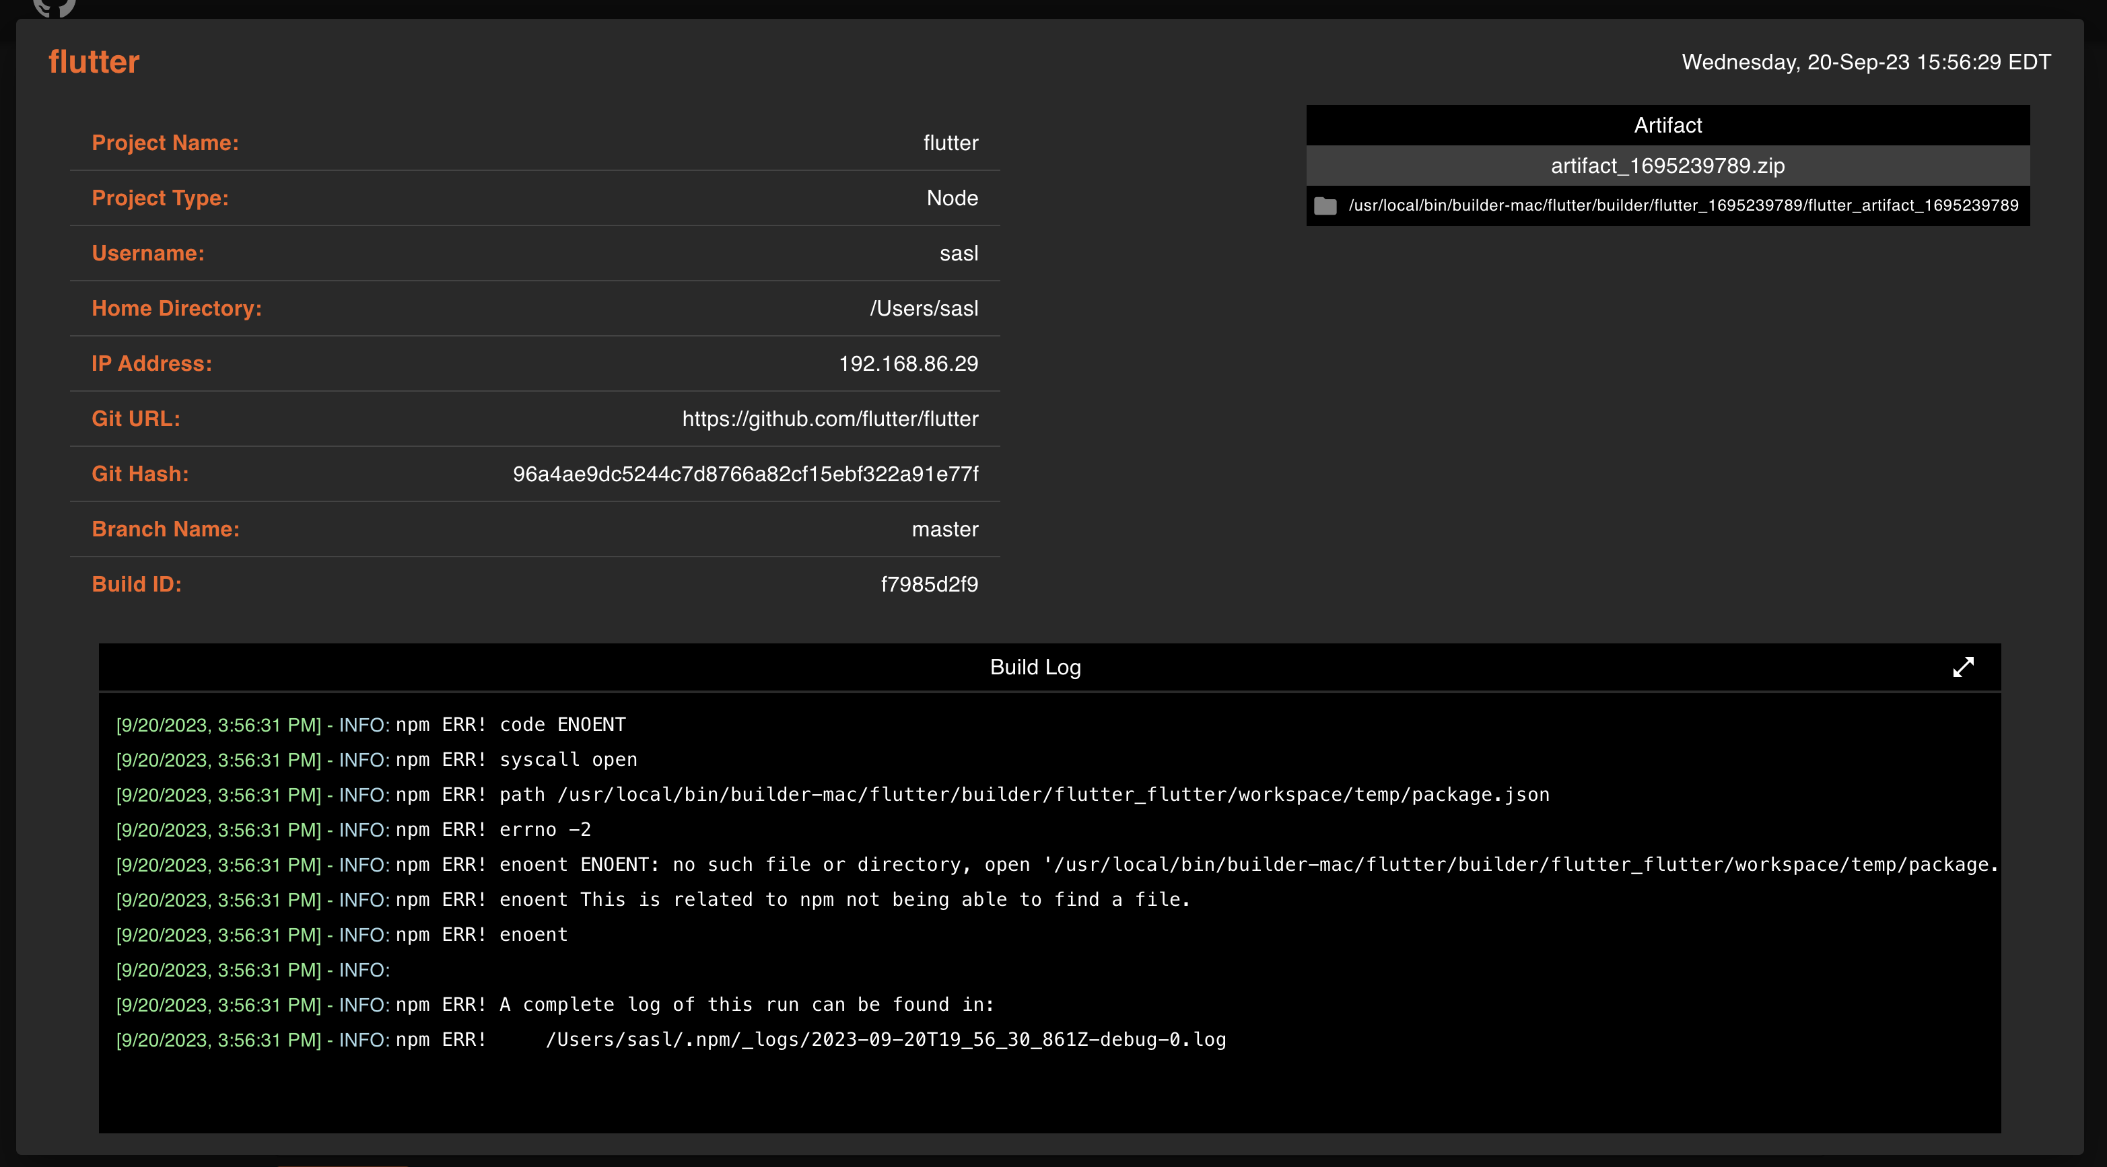Click the Git URL: label
This screenshot has height=1167, width=2107.
click(x=136, y=419)
